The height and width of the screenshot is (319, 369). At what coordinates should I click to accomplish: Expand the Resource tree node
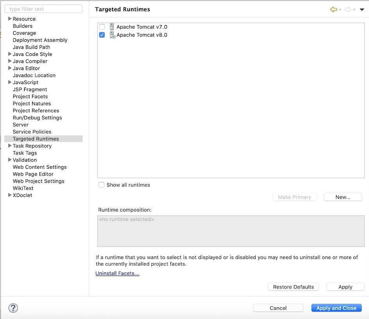pos(10,19)
